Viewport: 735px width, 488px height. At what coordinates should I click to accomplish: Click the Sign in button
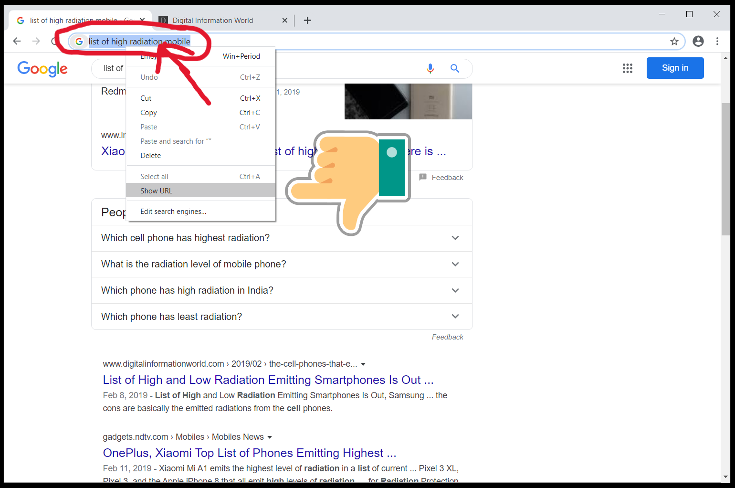coord(675,68)
